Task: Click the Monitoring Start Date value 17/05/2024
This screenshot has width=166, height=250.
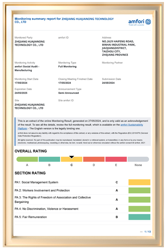Action: (x=21, y=83)
